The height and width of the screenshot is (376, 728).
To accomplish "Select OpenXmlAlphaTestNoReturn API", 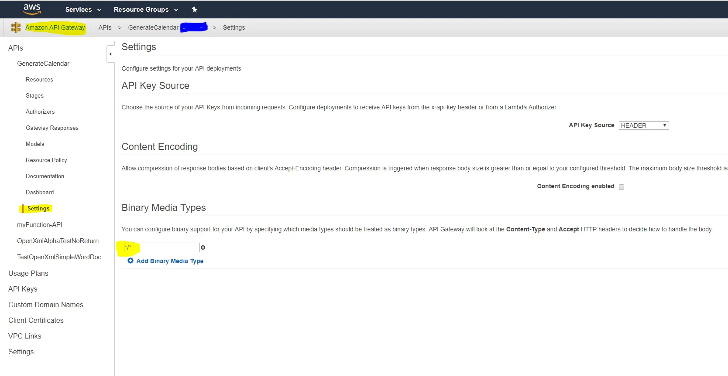I will (58, 241).
